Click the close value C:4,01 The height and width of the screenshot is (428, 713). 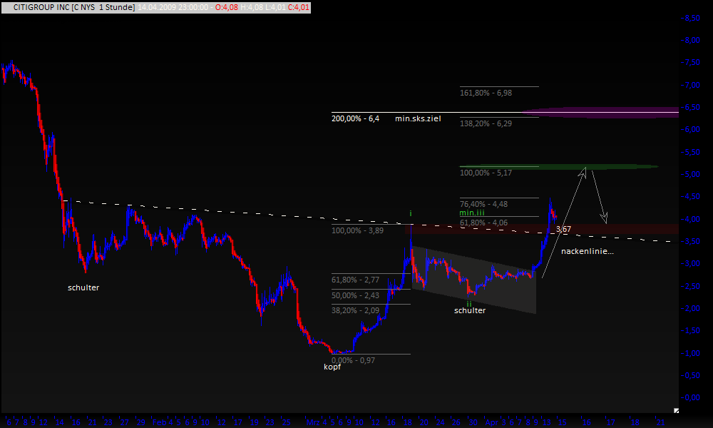coord(299,7)
